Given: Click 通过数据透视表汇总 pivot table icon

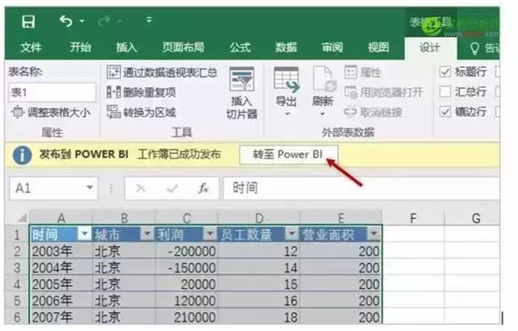Looking at the screenshot, I should [x=113, y=72].
